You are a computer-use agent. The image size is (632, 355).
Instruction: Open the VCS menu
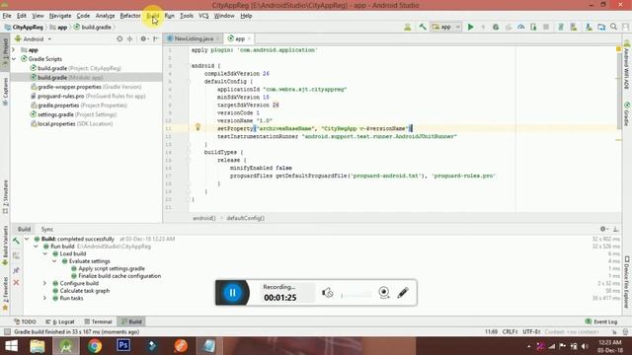click(x=203, y=16)
